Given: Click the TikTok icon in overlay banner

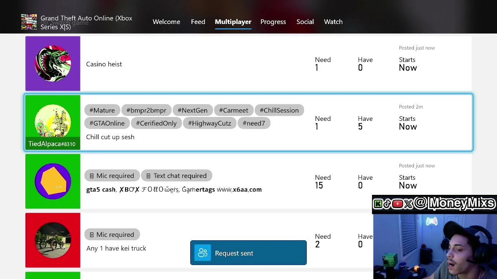Looking at the screenshot, I should [387, 204].
